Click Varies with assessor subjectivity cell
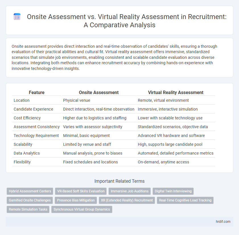Viewport: 239px width, 235px height. tap(99, 127)
